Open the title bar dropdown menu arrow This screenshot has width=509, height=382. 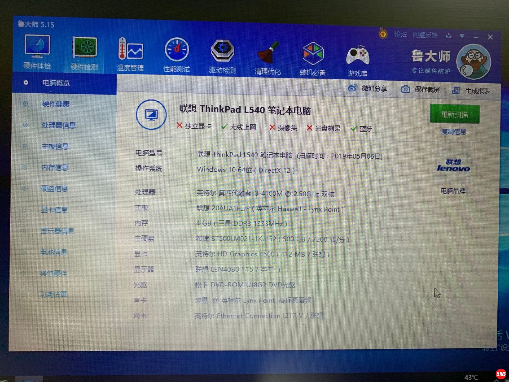pyautogui.click(x=462, y=36)
